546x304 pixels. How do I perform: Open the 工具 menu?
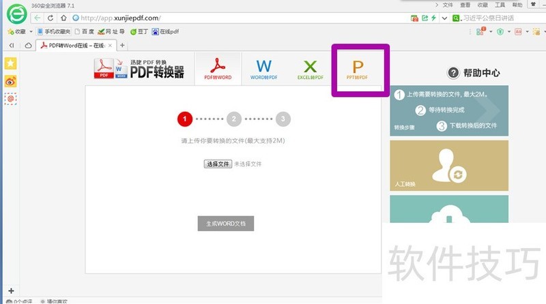[500, 5]
